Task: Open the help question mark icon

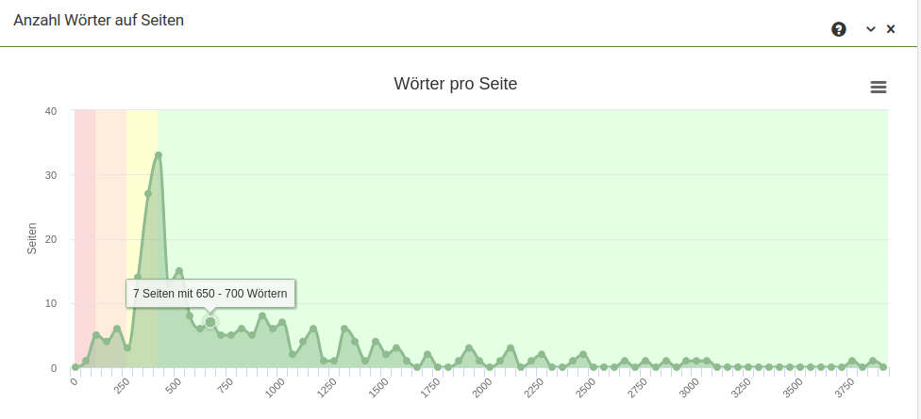Action: point(838,29)
